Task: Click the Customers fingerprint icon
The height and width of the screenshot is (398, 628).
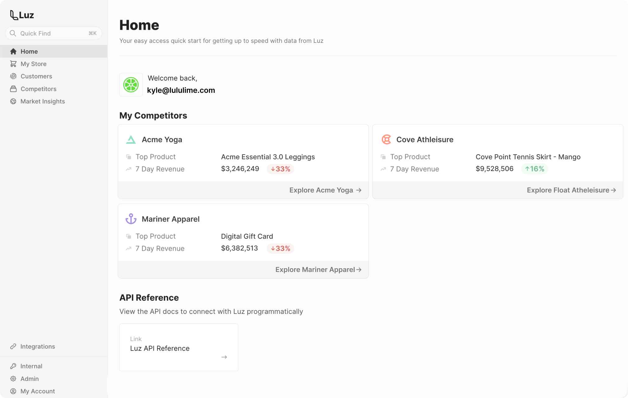Action: 13,76
